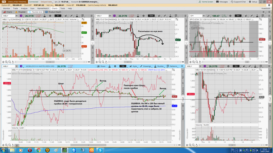Open the Trade tab

pos(15,8)
